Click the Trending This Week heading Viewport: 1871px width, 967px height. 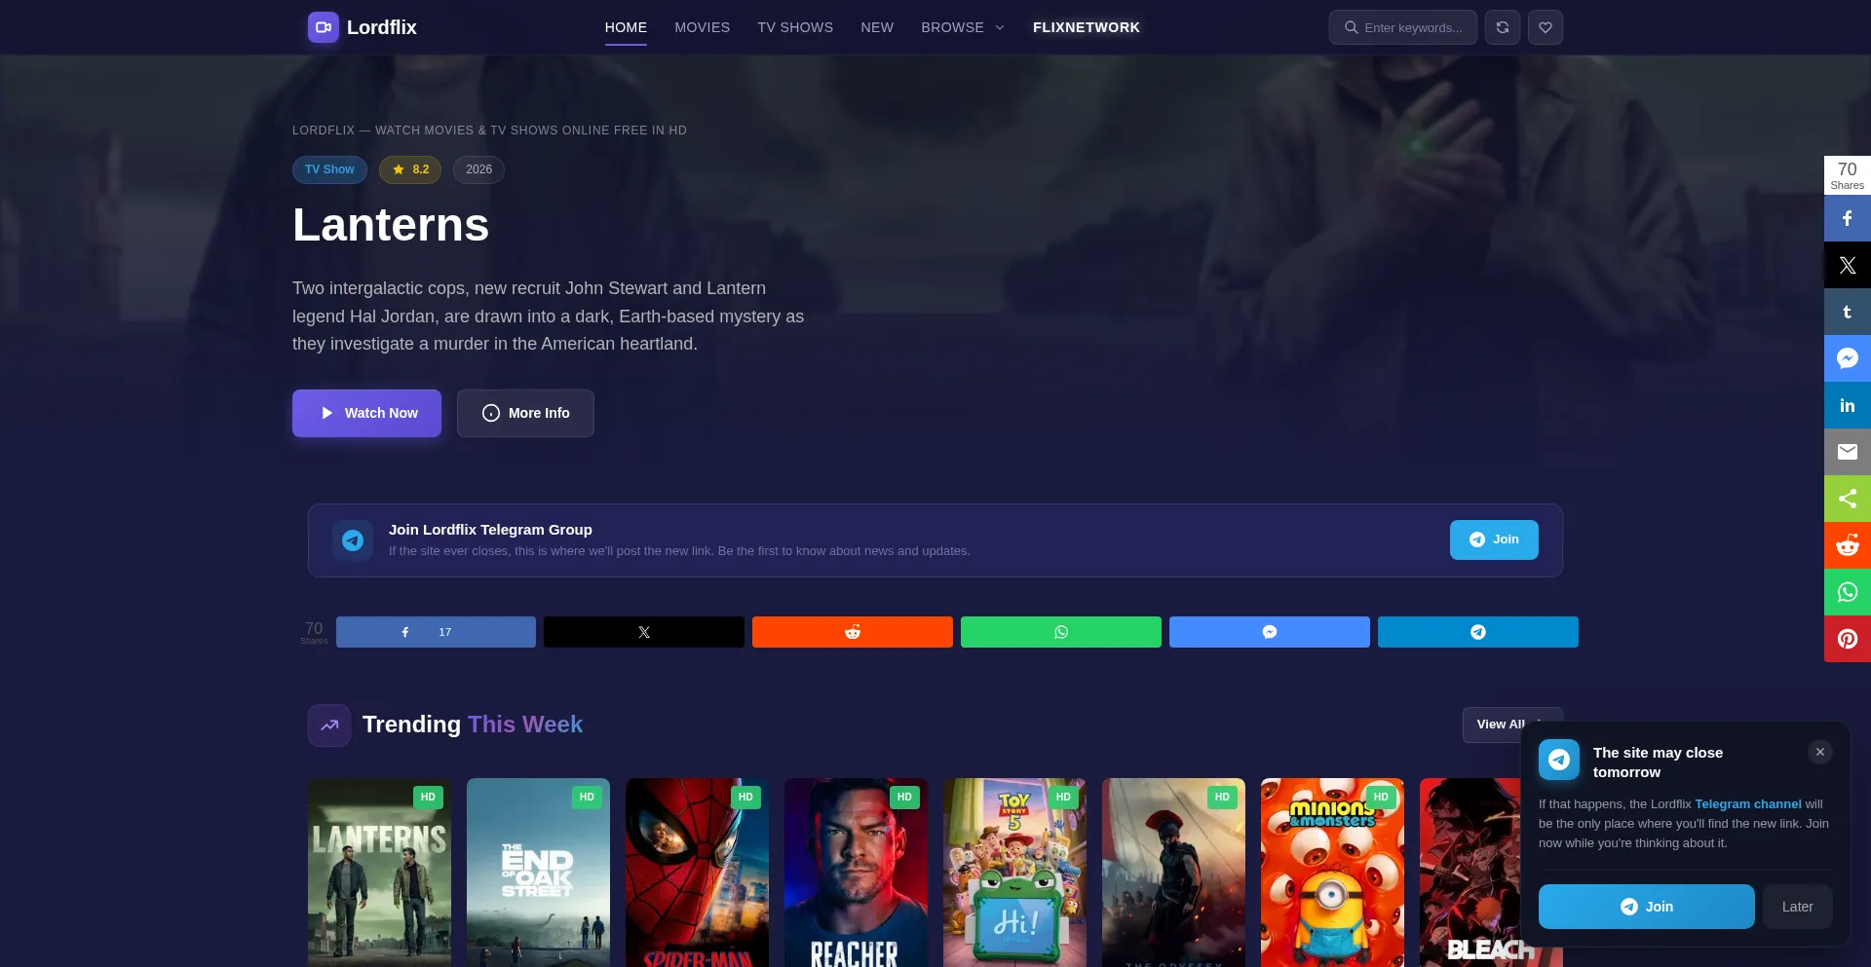coord(473,725)
